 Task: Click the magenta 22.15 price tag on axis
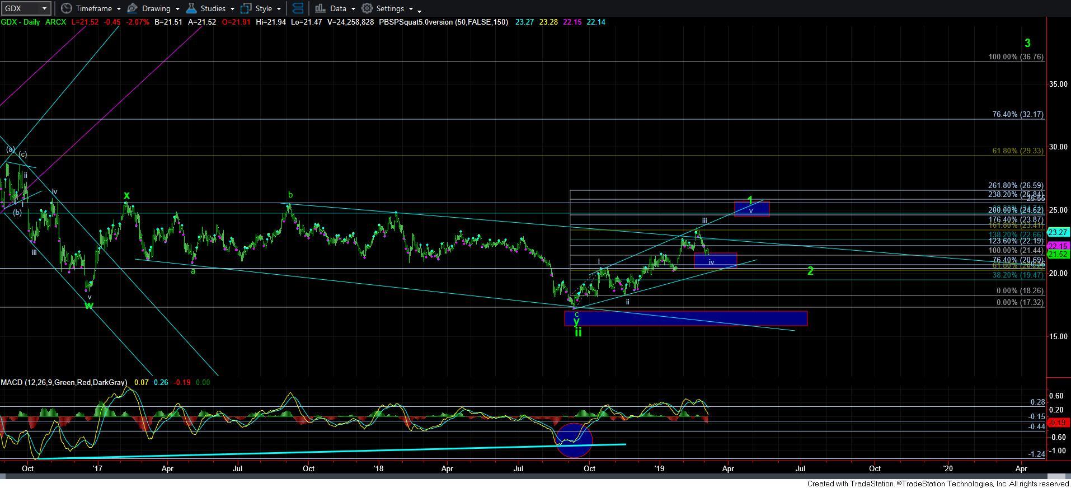(x=1058, y=246)
